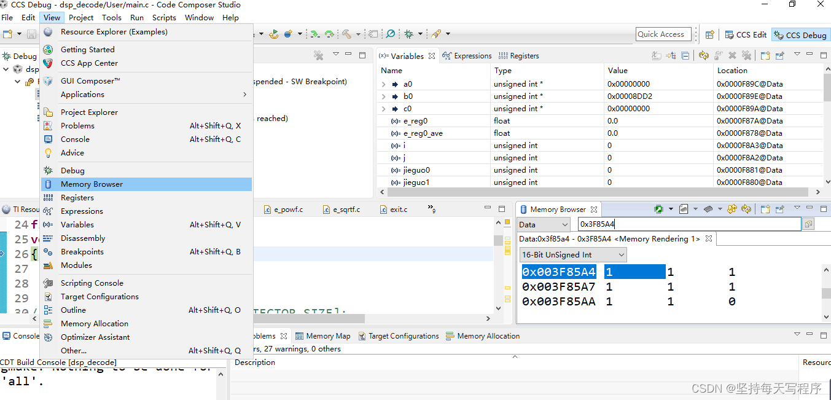Switch to Target Configurations tab in bottom panel
The width and height of the screenshot is (831, 400).
[398, 336]
